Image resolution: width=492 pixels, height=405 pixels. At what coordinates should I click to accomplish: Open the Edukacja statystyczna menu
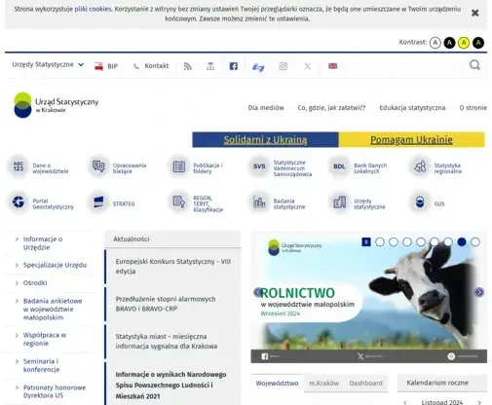click(412, 108)
